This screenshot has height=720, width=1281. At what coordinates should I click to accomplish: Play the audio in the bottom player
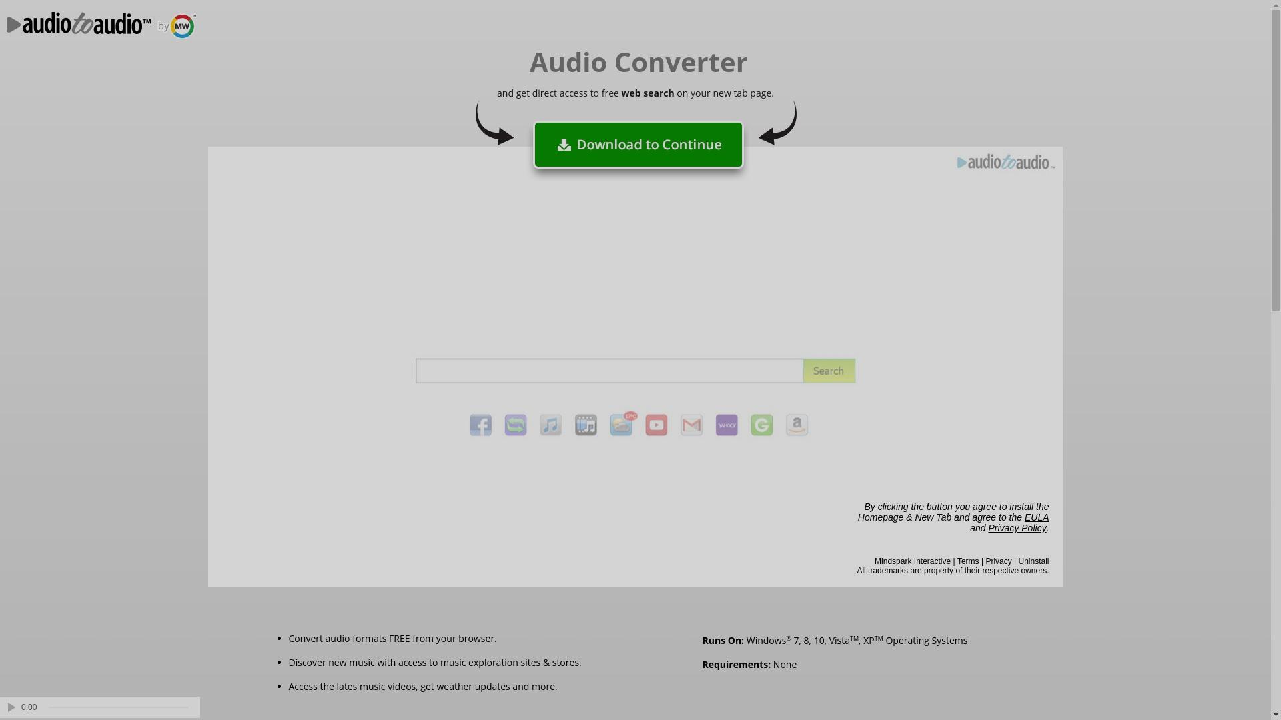click(x=11, y=707)
